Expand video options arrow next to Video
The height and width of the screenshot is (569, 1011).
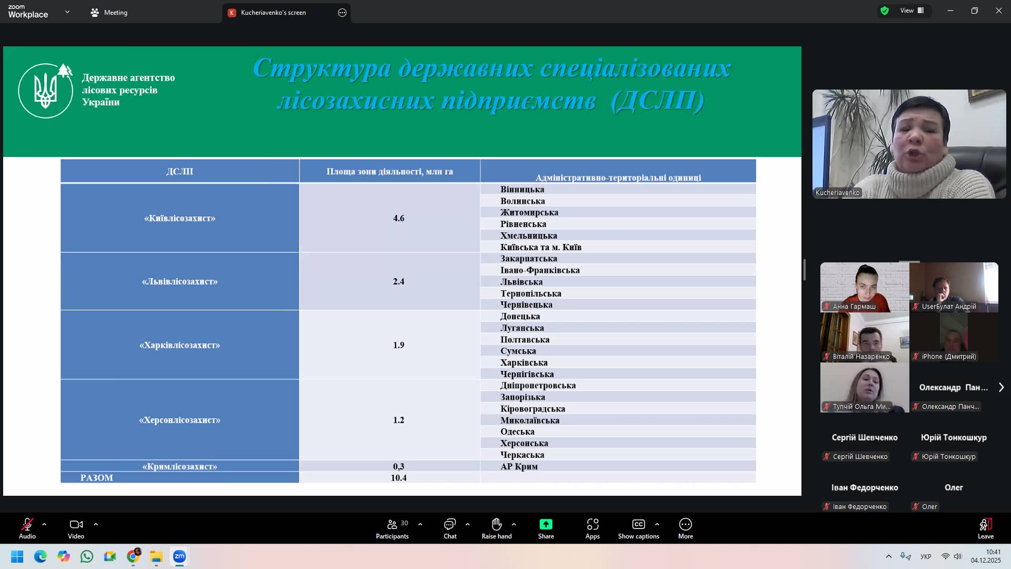[x=96, y=524]
